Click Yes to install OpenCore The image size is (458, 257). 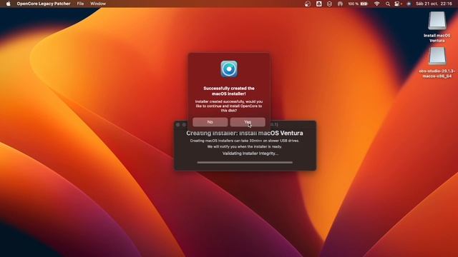pyautogui.click(x=248, y=122)
